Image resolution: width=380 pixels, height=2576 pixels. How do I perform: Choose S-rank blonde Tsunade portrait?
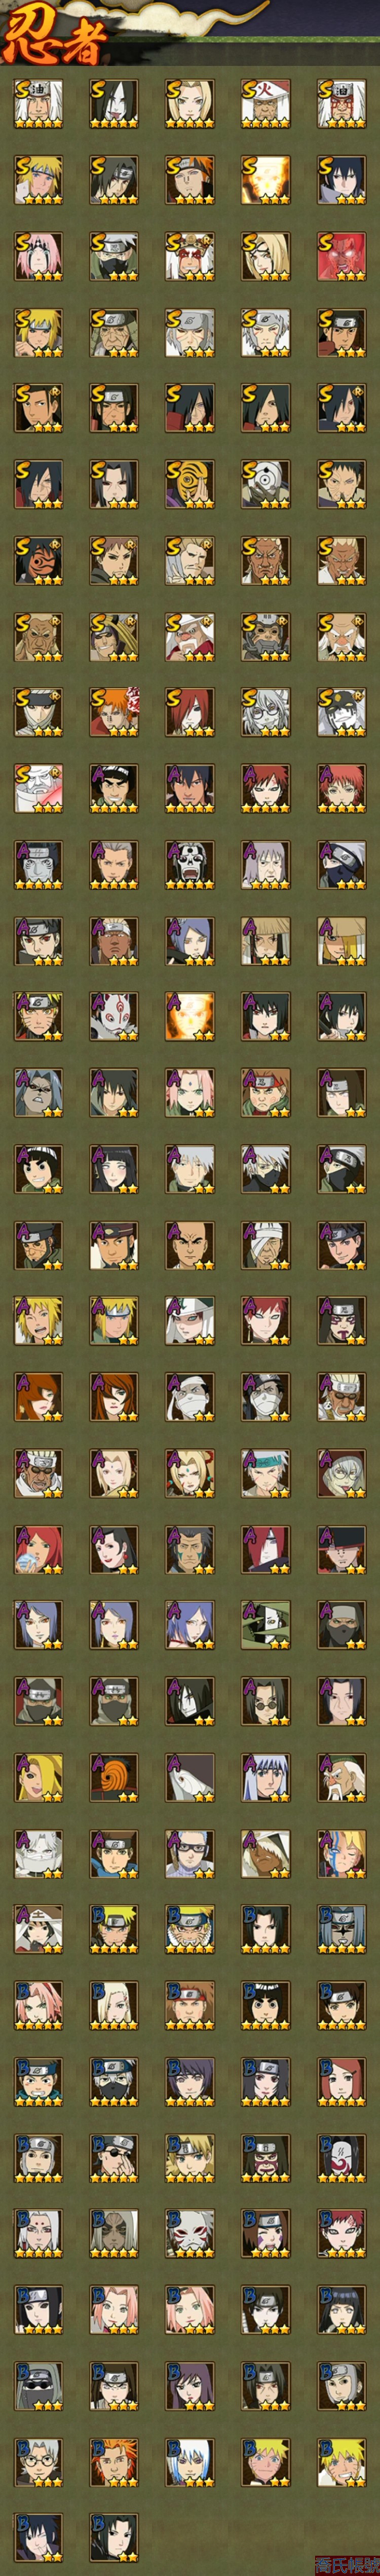190,104
